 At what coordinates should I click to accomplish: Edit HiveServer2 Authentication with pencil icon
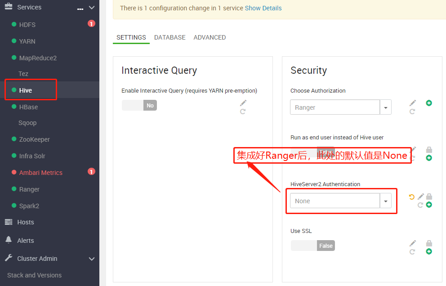pyautogui.click(x=421, y=197)
